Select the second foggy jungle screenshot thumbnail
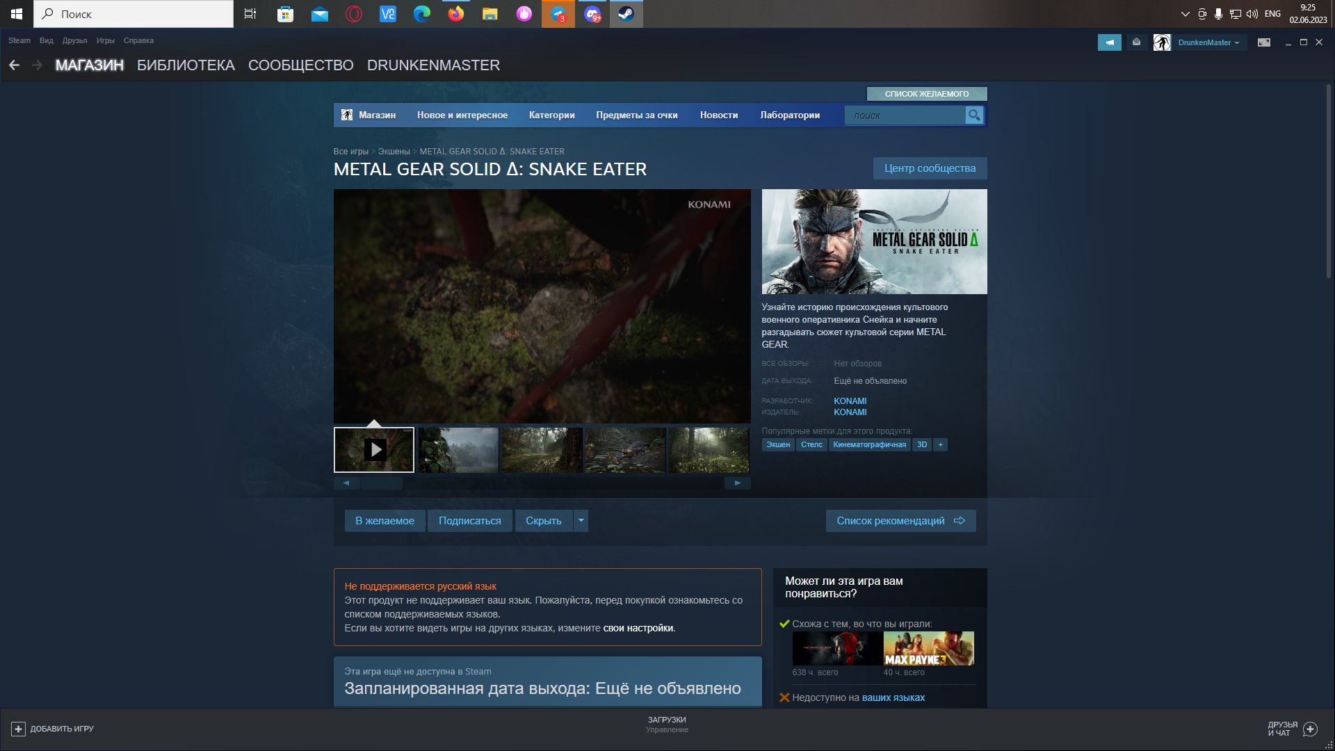Viewport: 1335px width, 751px height. (x=458, y=450)
